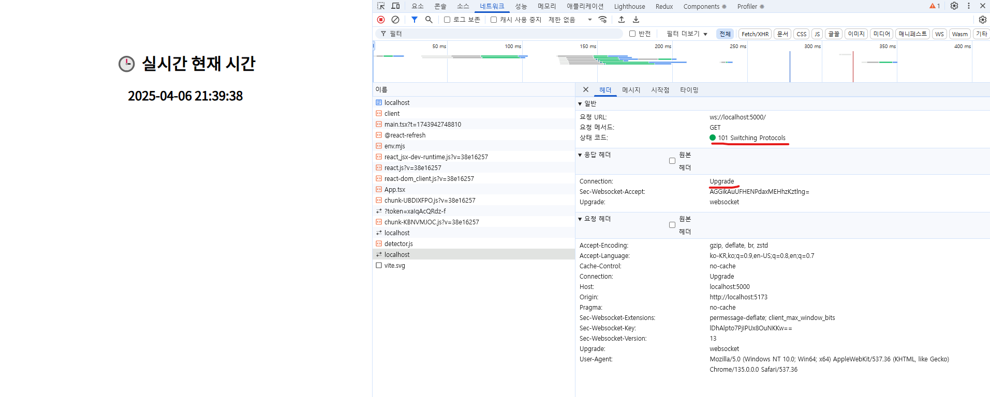Viewport: 990px width, 397px height.
Task: Toggle 원본 헤더 checkbox under 응답 헤더
Action: click(672, 161)
